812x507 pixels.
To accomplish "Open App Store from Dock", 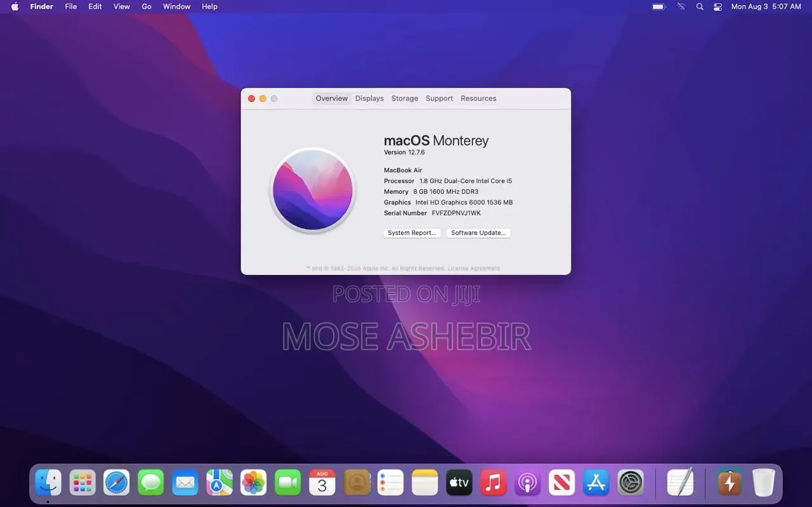I will click(596, 483).
